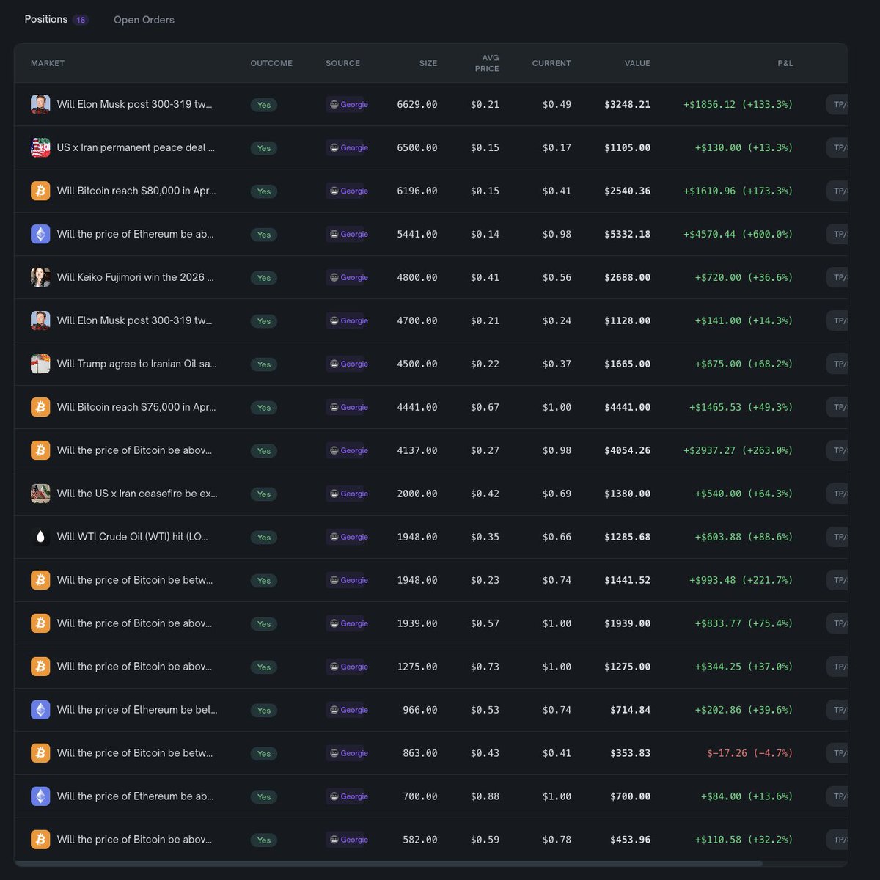Sort by the SOURCE column header
Image resolution: width=880 pixels, height=880 pixels.
pyautogui.click(x=342, y=63)
